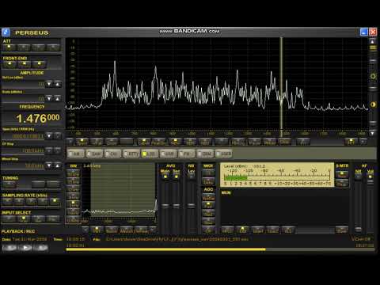Click the playback fast-forward button
The image size is (380, 285).
41,248
